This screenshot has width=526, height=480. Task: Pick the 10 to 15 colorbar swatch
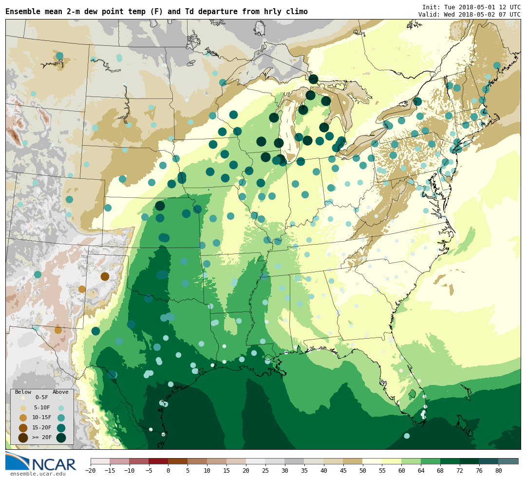[217, 461]
